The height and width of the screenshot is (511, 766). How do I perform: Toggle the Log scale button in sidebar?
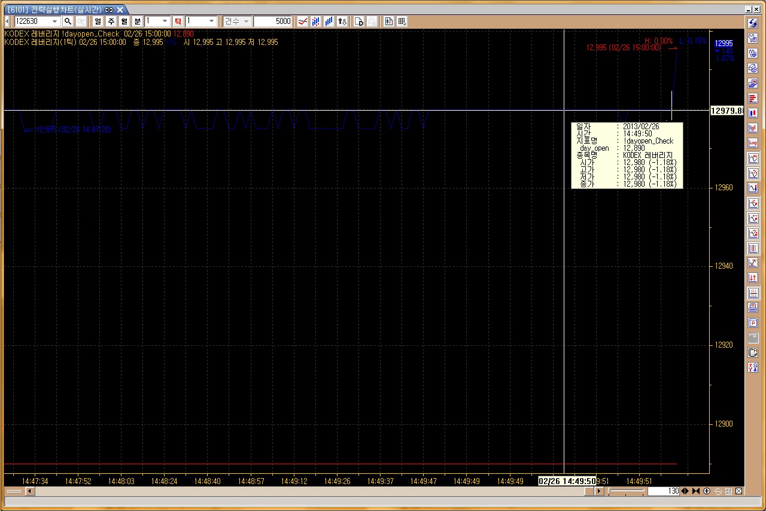click(753, 143)
